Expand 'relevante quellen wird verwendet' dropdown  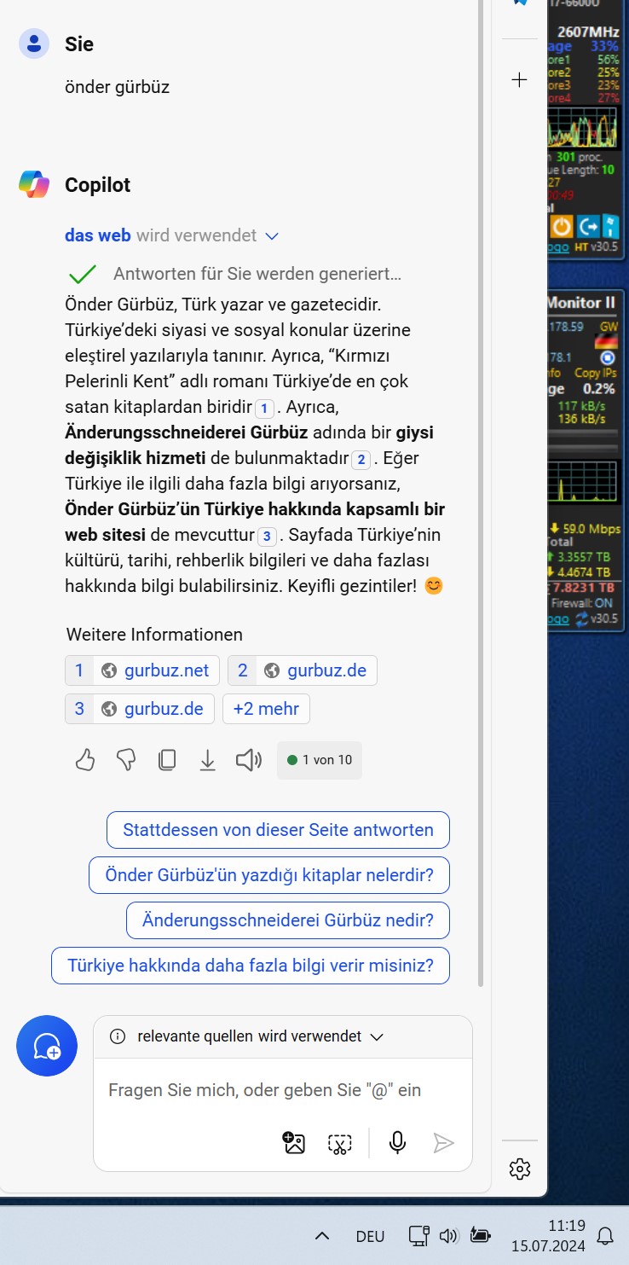point(377,1037)
